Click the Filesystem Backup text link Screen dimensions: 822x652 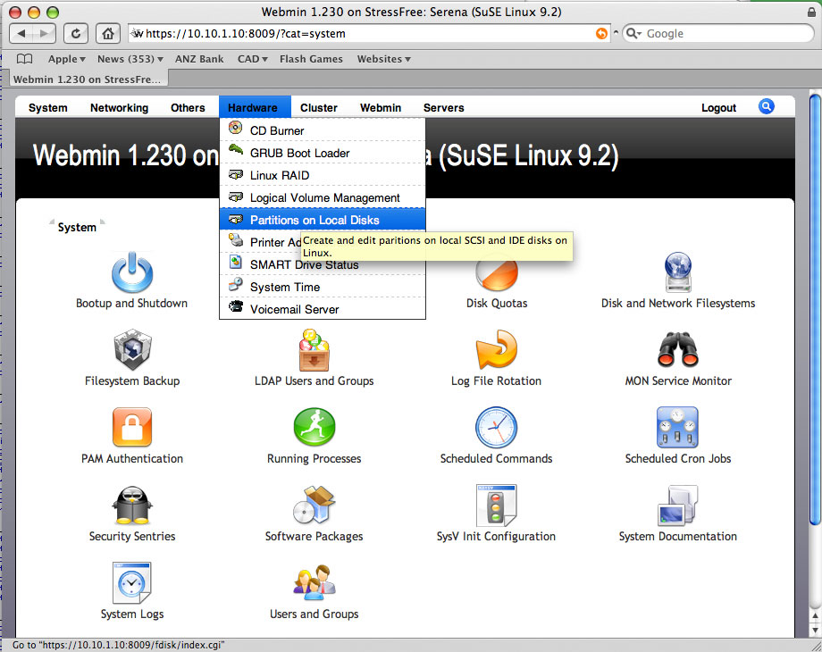tap(132, 381)
